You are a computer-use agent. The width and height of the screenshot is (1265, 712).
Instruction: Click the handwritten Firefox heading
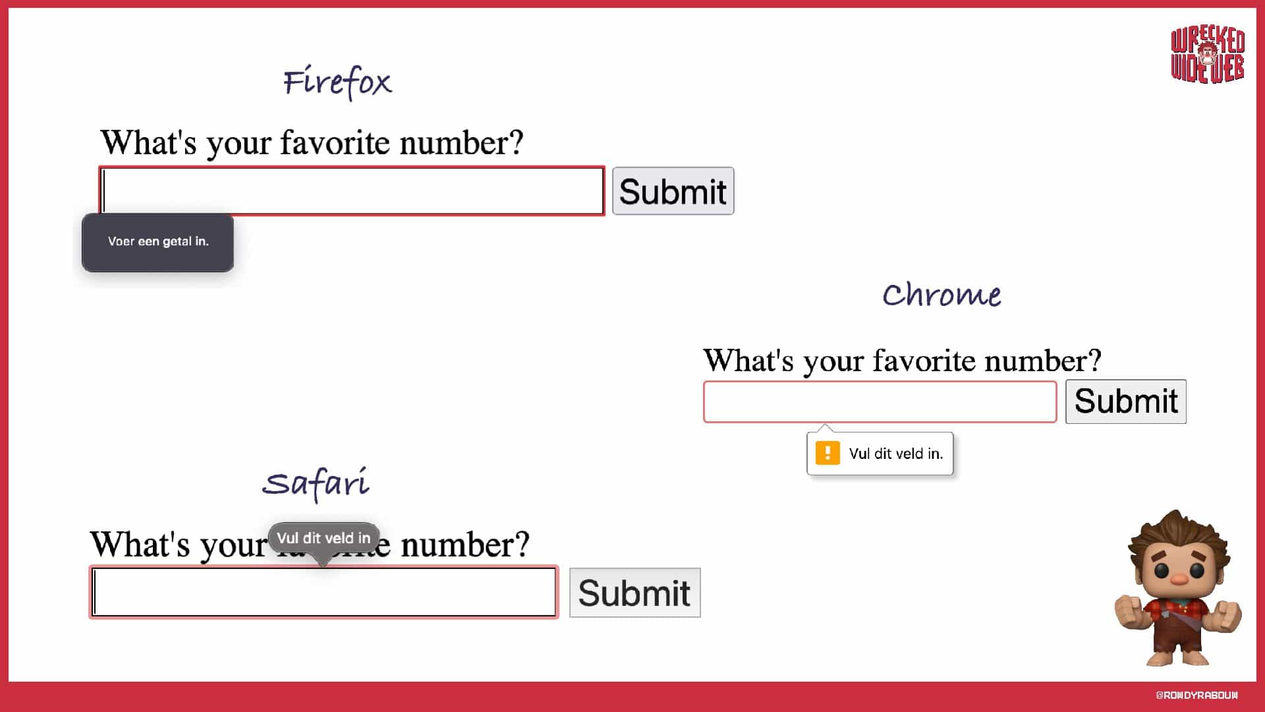tap(337, 82)
